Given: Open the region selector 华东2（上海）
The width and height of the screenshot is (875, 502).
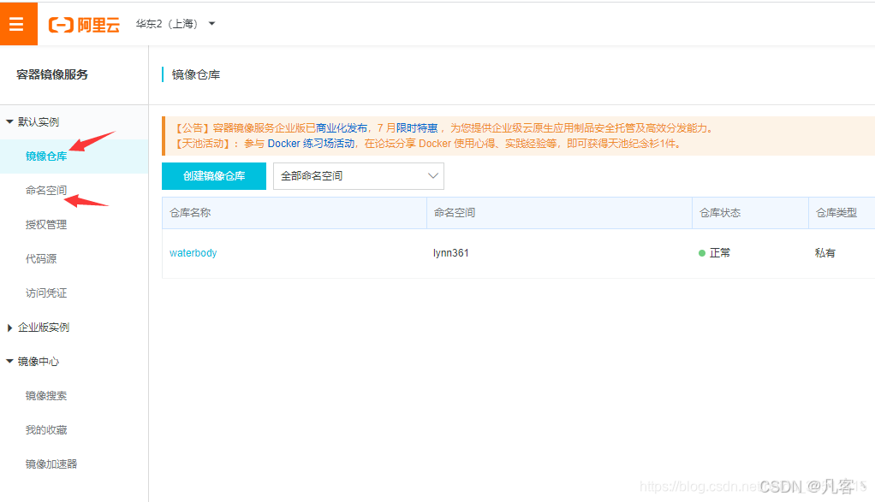Looking at the screenshot, I should (174, 24).
